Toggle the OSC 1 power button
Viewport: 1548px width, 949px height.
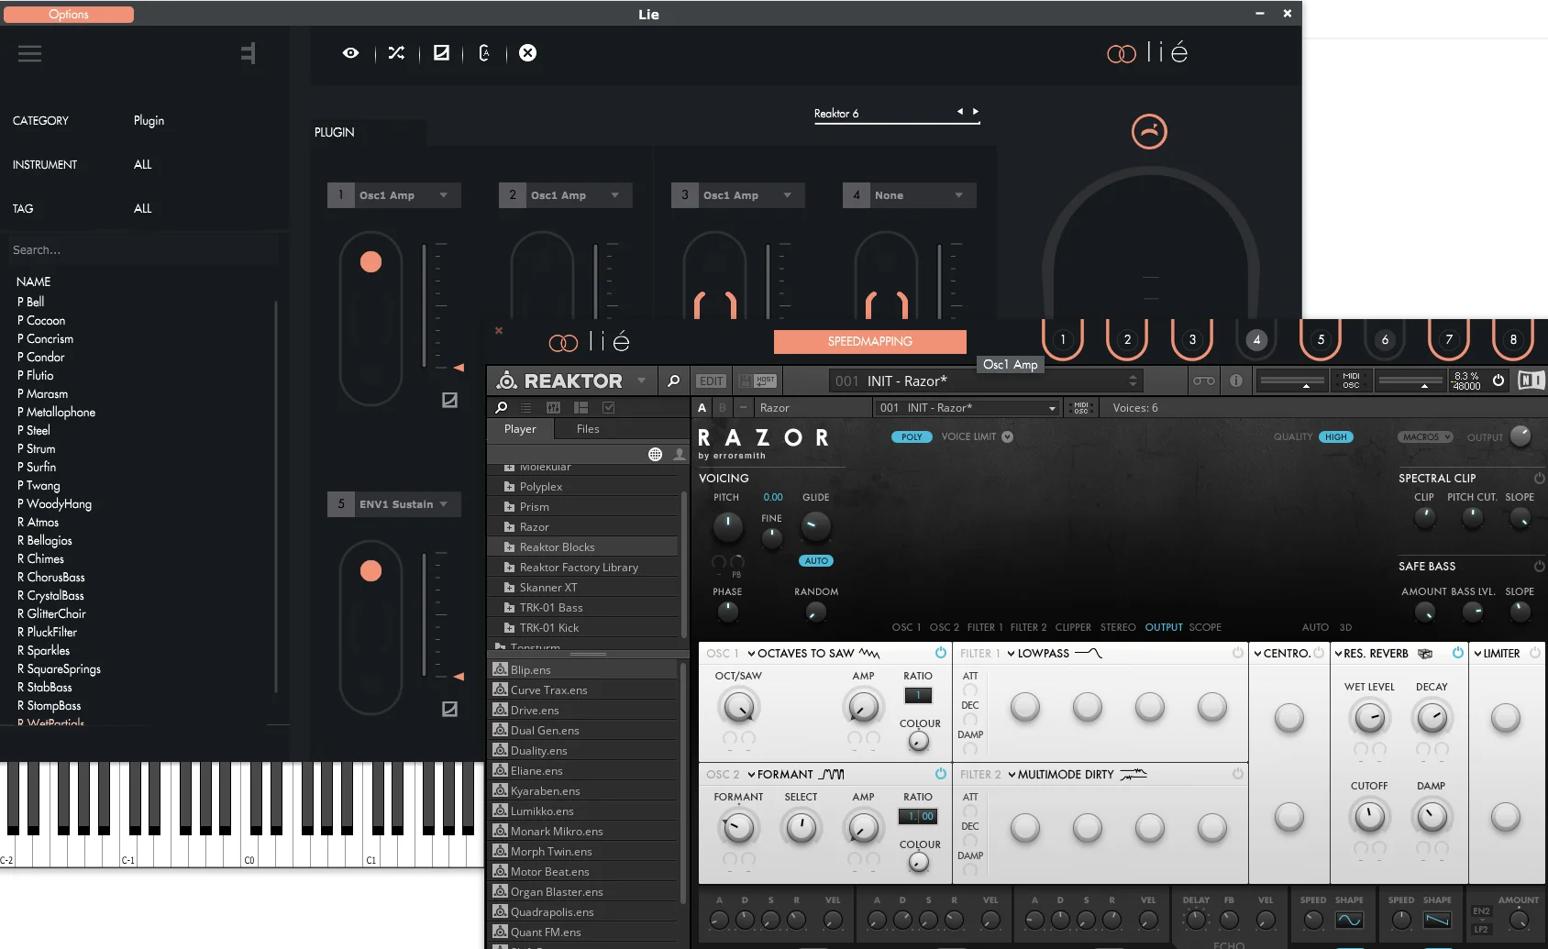pyautogui.click(x=940, y=653)
